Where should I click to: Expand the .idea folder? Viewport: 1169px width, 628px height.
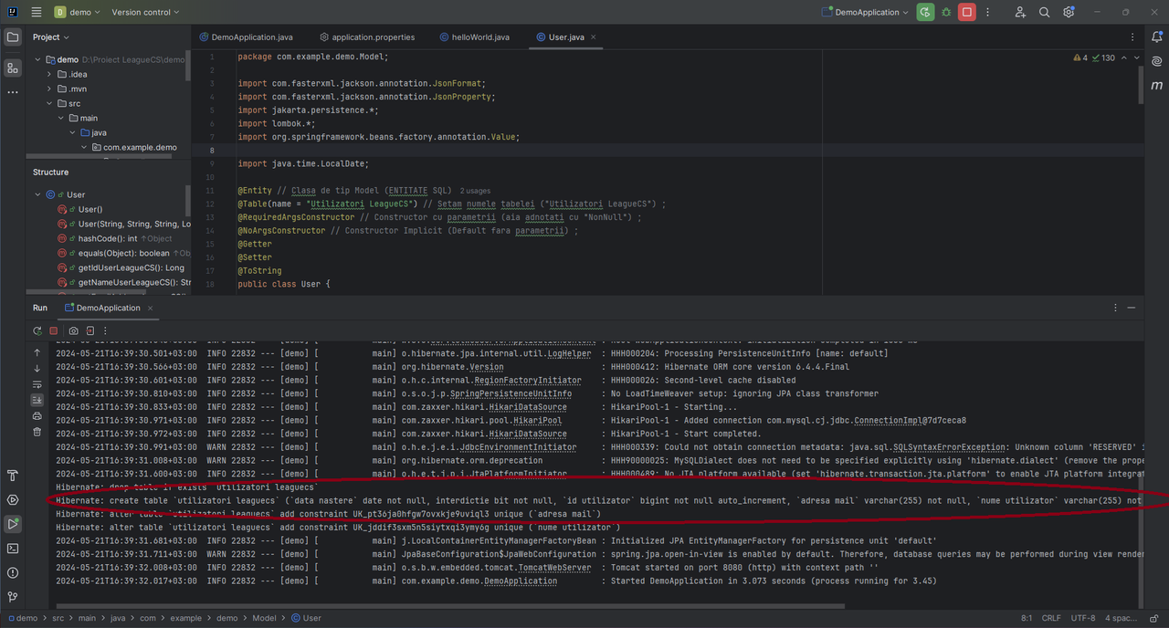click(x=50, y=74)
